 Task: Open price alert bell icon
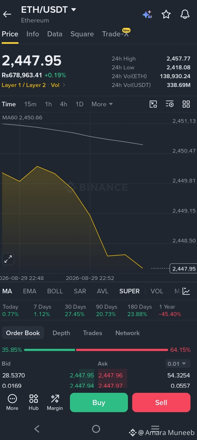185,14
